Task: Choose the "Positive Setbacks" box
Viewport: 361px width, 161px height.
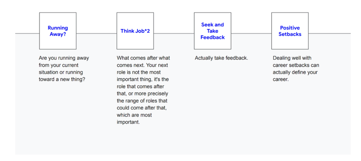Action: 290,31
